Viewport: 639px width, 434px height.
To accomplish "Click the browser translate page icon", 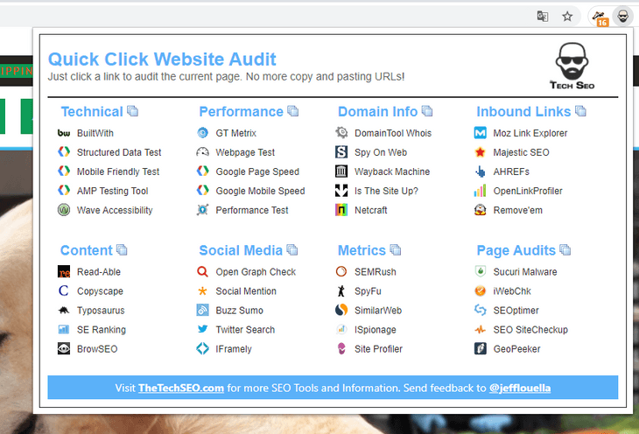I will 543,17.
